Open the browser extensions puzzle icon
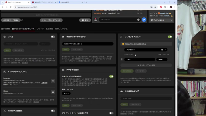 [165, 7]
